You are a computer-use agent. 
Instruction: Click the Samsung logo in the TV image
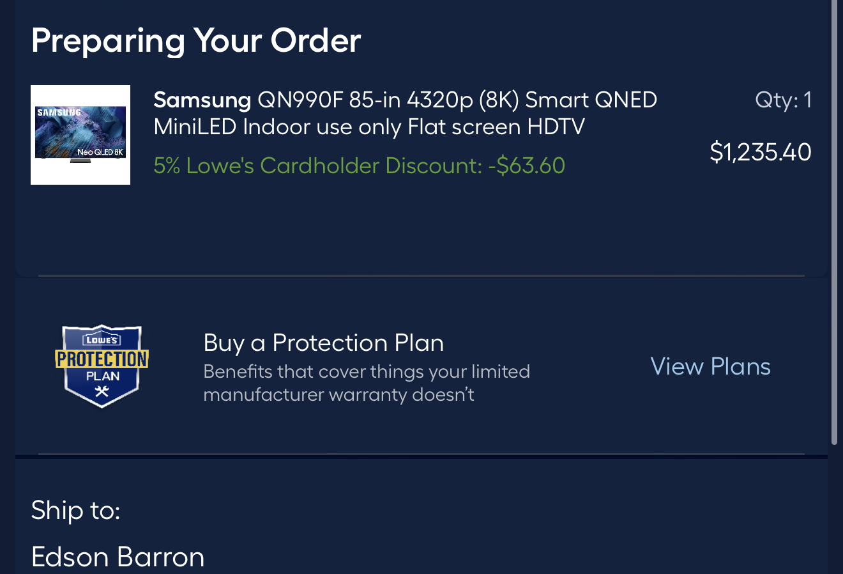(x=59, y=112)
